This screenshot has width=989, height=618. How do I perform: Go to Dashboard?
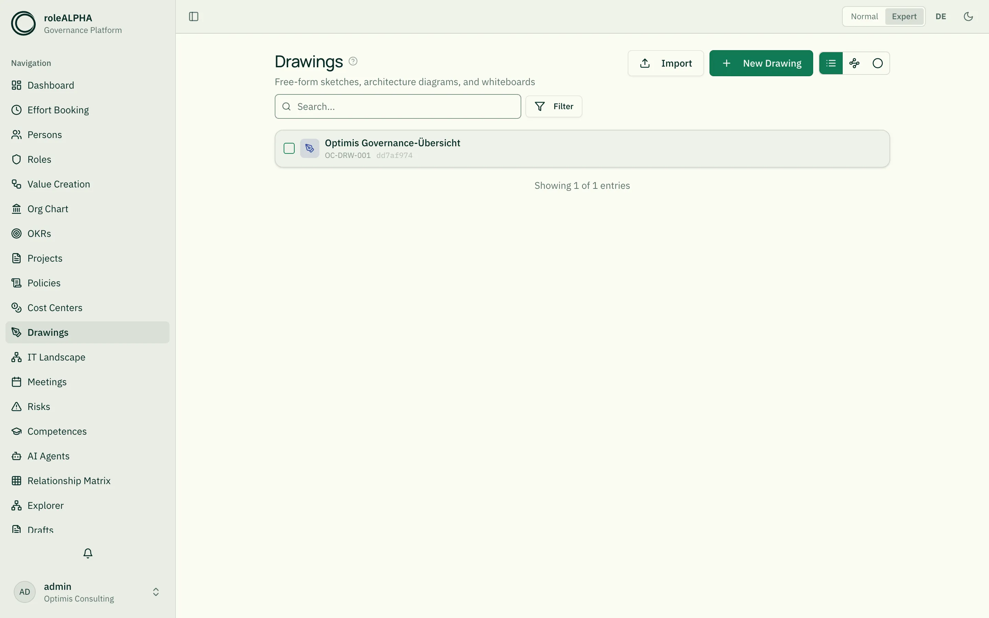[x=88, y=85]
